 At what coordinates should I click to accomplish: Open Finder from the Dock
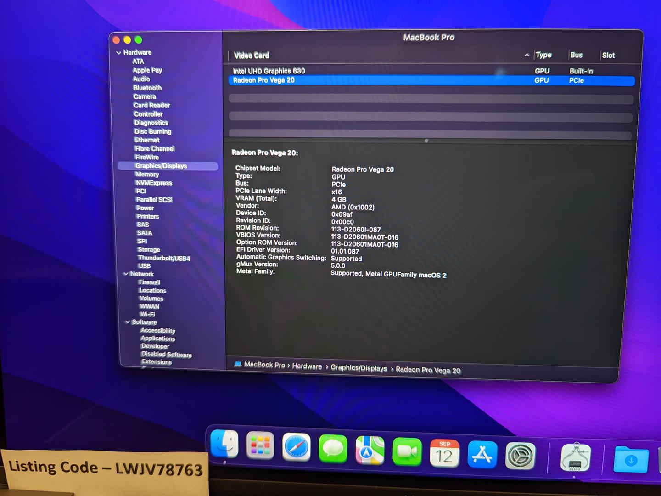(x=224, y=445)
